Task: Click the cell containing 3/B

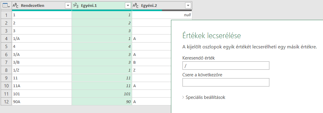Action: (x=42, y=62)
